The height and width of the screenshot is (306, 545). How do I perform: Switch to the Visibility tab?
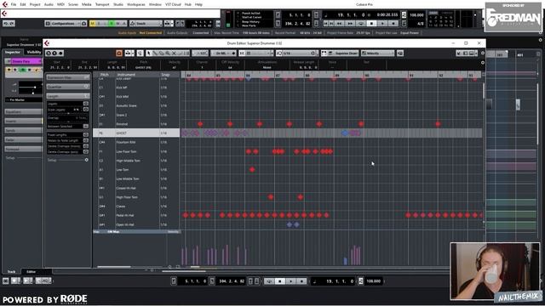34,52
